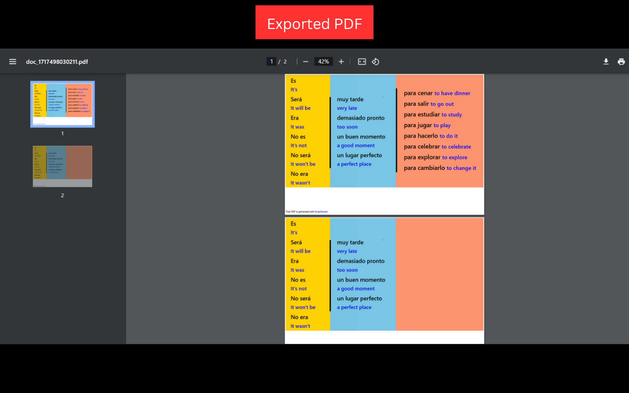Click 'to celebrate' translation text

coord(456,147)
